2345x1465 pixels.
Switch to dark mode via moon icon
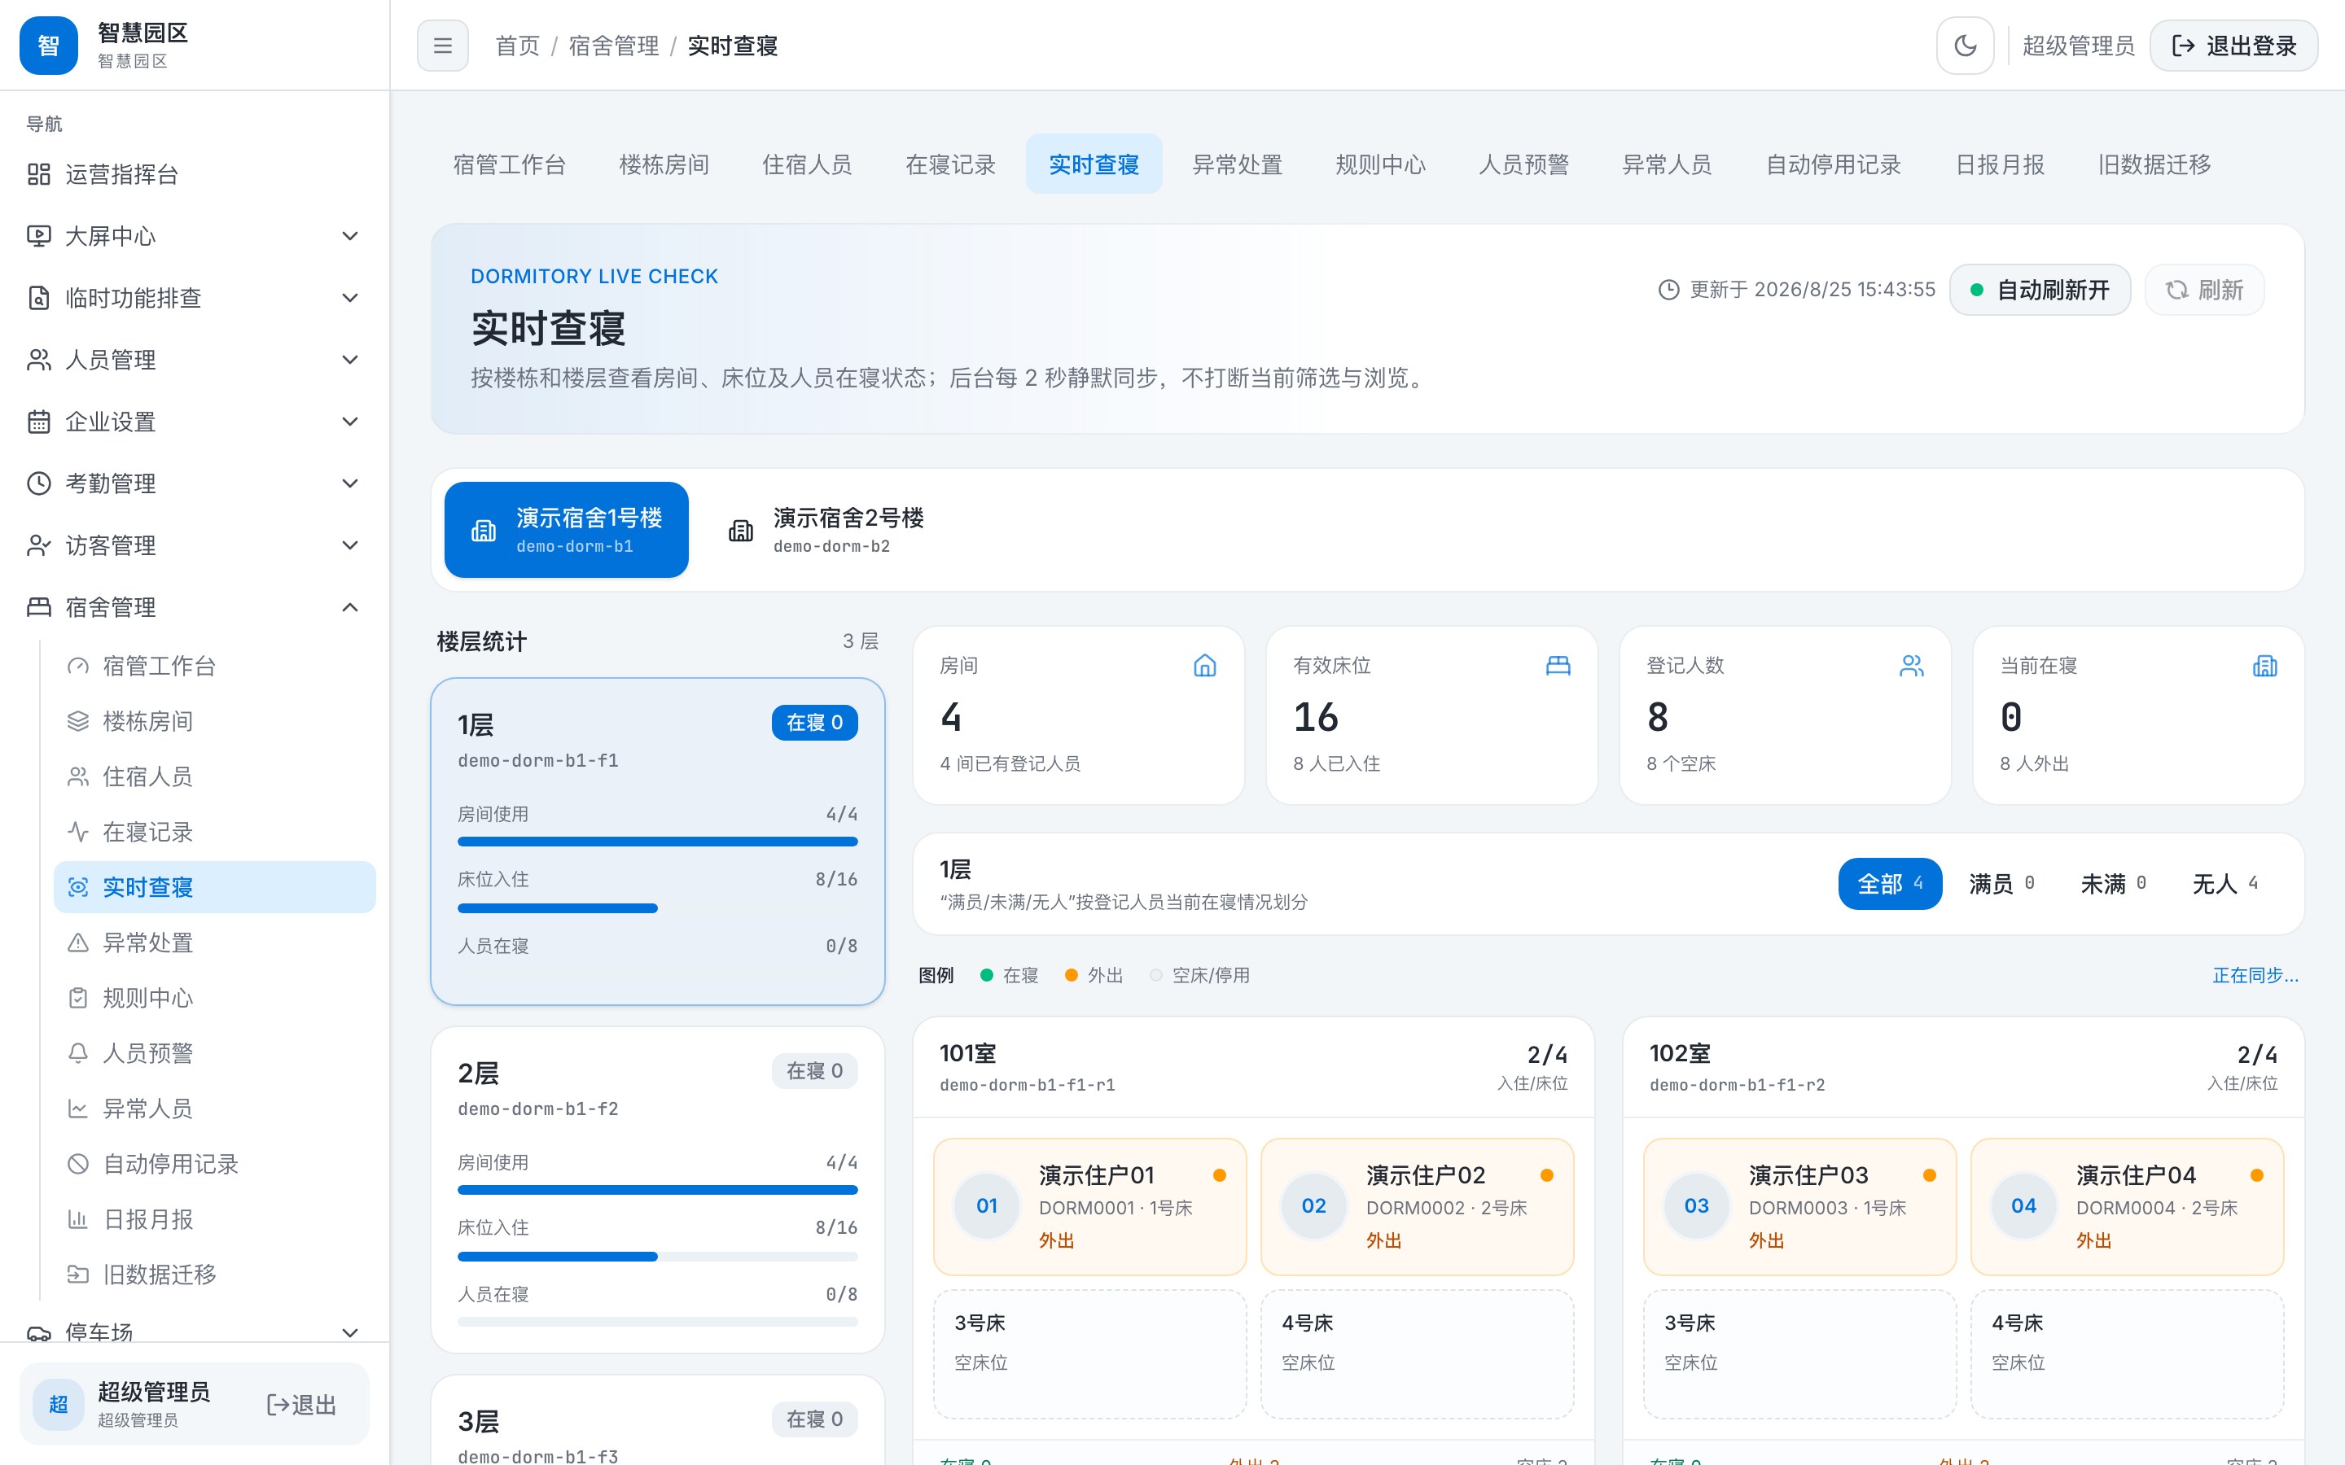click(x=1965, y=46)
